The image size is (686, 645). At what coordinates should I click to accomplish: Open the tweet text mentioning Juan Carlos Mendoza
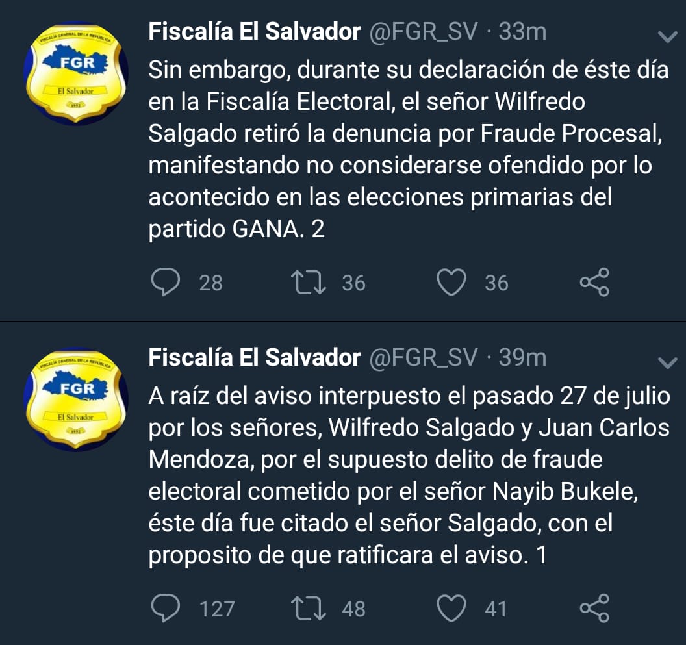(x=409, y=475)
